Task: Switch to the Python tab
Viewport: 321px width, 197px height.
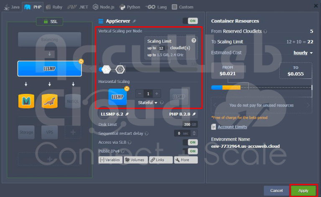Action: coord(130,7)
